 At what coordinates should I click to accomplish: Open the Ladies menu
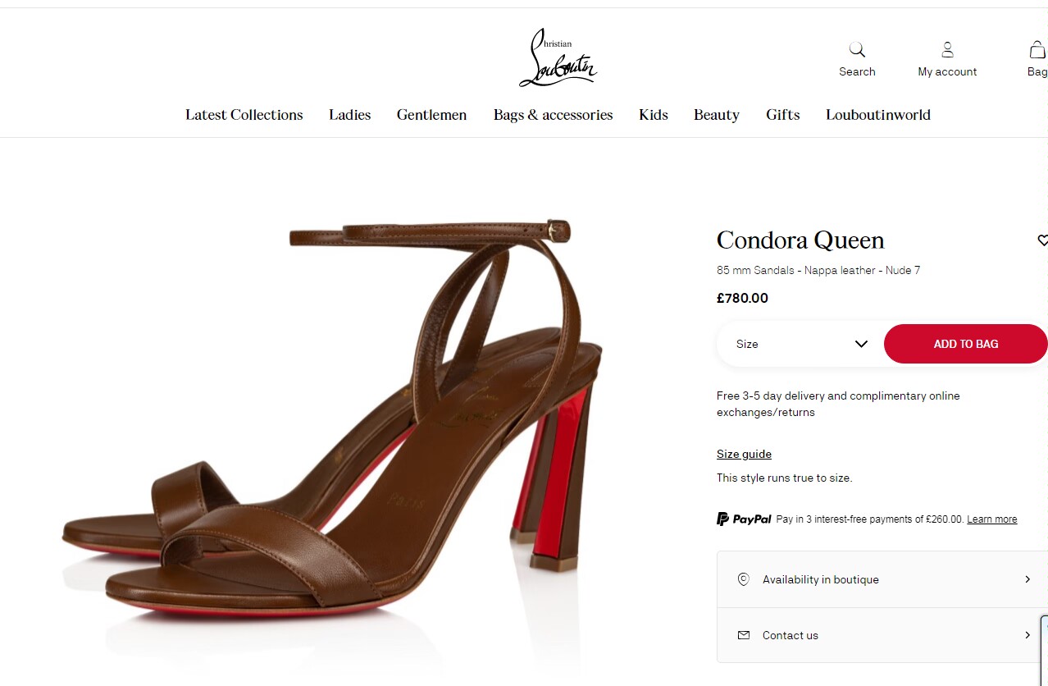350,115
